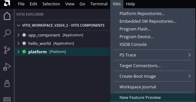The height and width of the screenshot is (102, 196).
Task: Click the [Application] label beside app_component
Action: 73,35
